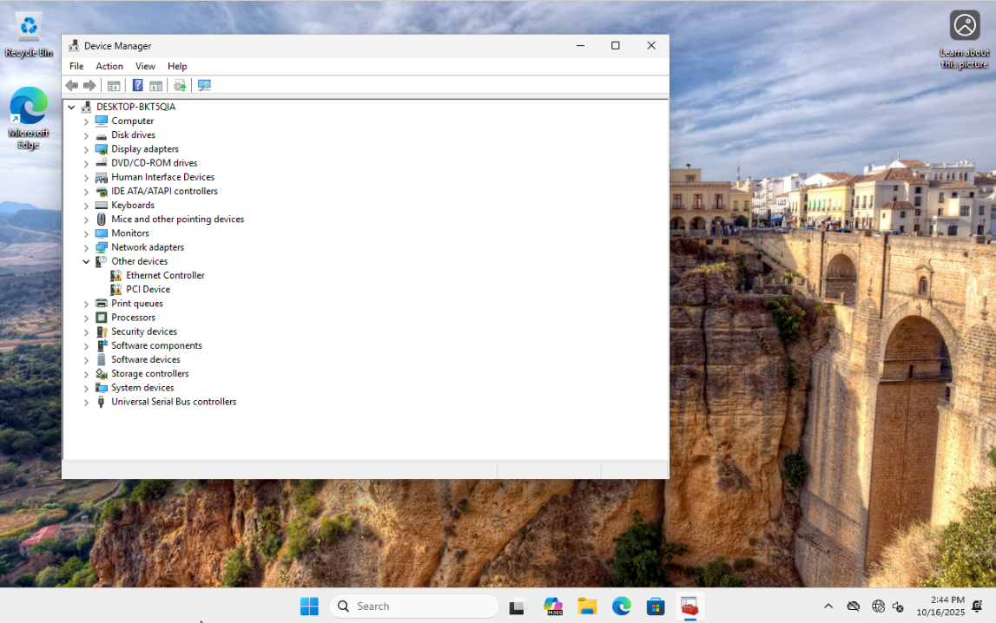Viewport: 996px width, 623px height.
Task: Click the DESKTOP-BKT5QIA computer icon
Action: point(86,107)
